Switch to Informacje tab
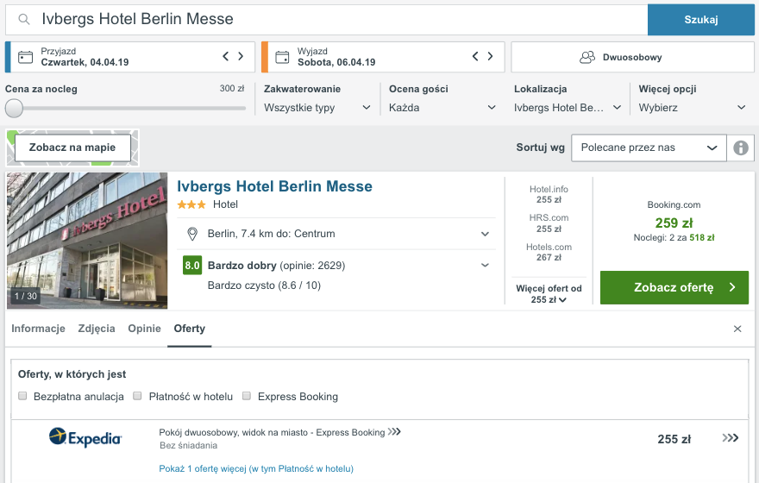 pos(38,329)
